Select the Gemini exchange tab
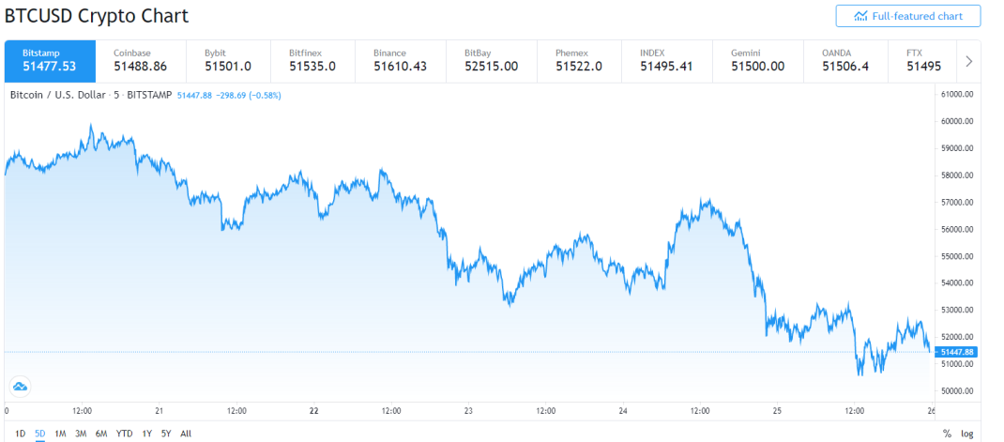The height and width of the screenshot is (442, 1004). point(757,61)
